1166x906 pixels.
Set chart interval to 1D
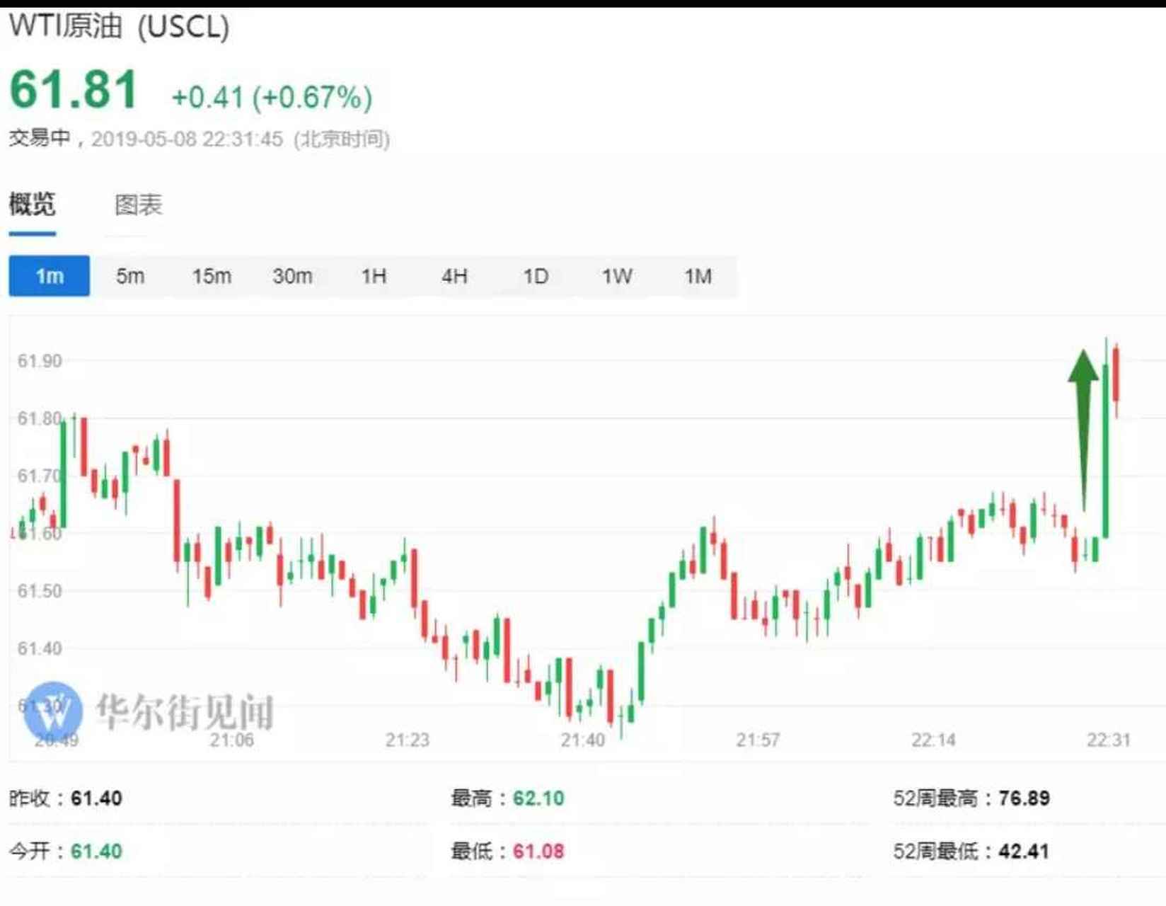tap(536, 276)
